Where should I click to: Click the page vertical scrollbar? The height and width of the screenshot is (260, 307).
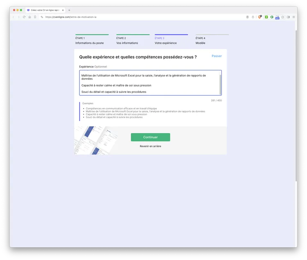[296, 105]
